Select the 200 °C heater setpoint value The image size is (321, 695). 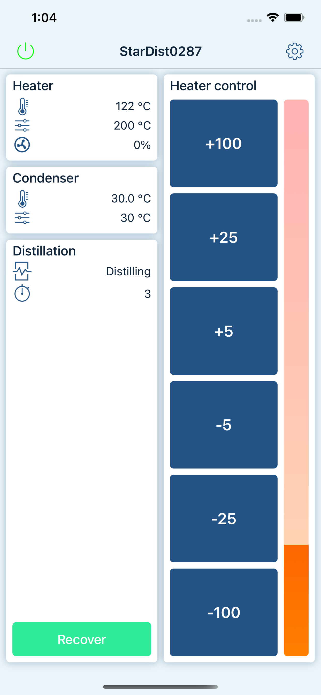coord(132,125)
